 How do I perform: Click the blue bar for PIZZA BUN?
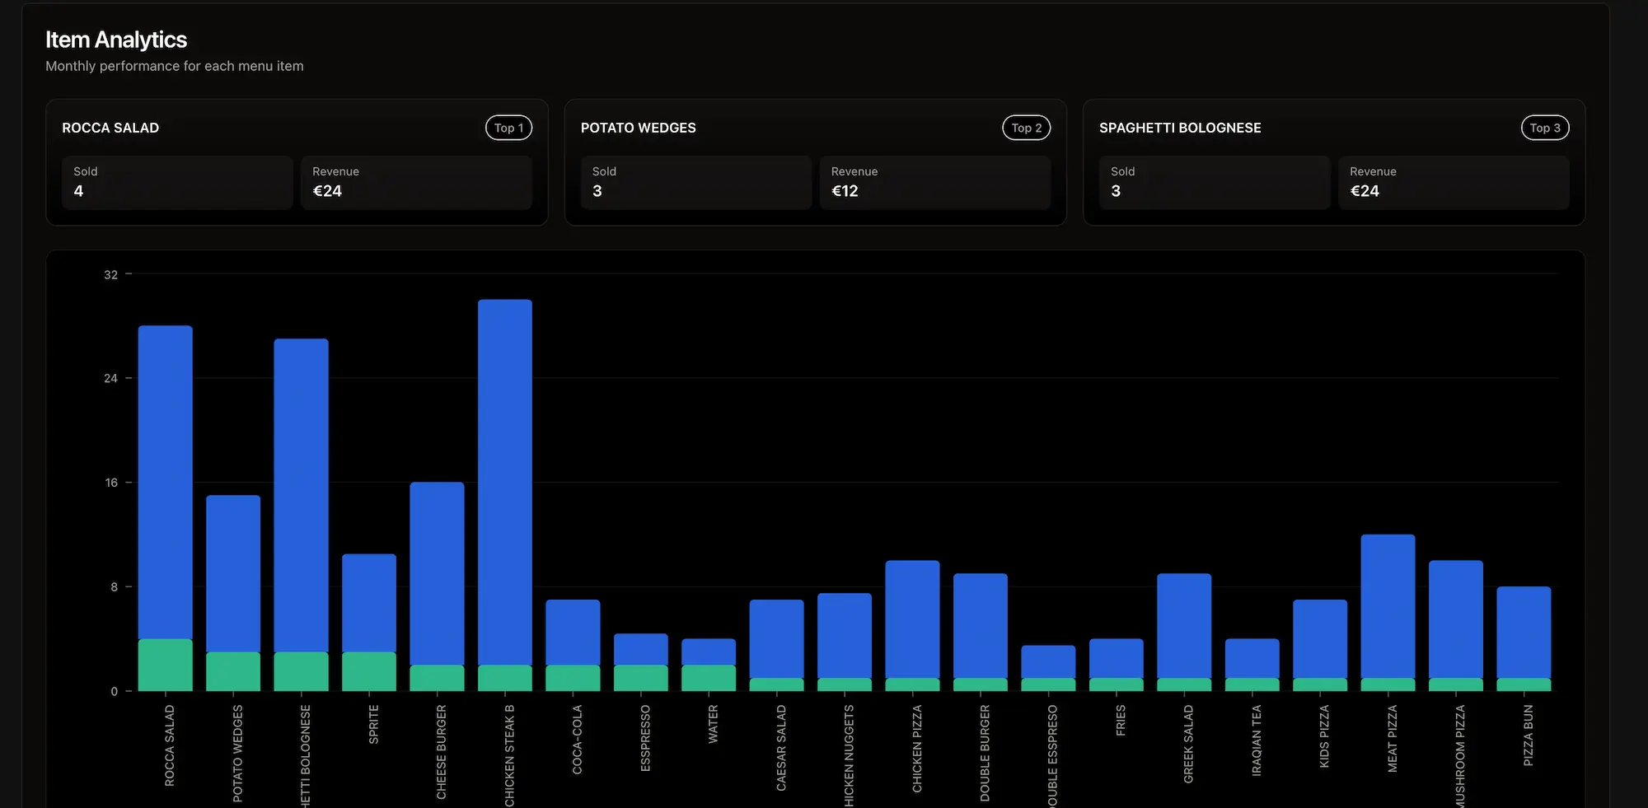[1524, 632]
